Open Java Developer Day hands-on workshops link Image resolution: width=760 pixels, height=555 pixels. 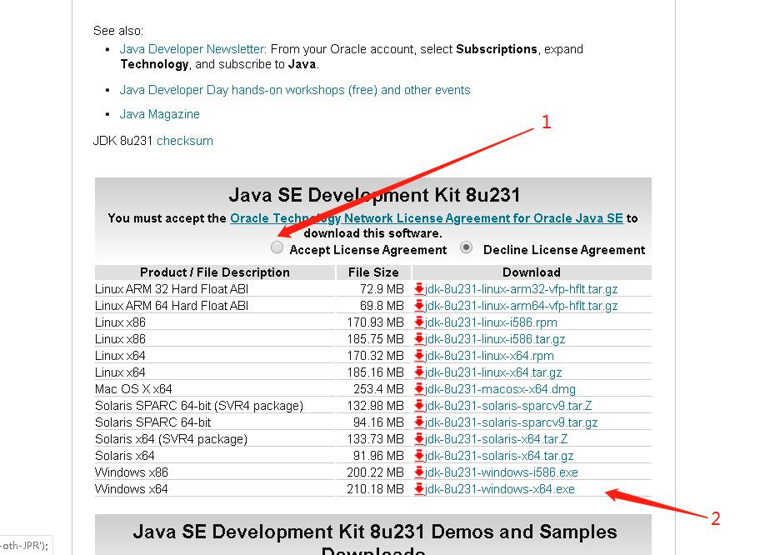(x=295, y=90)
